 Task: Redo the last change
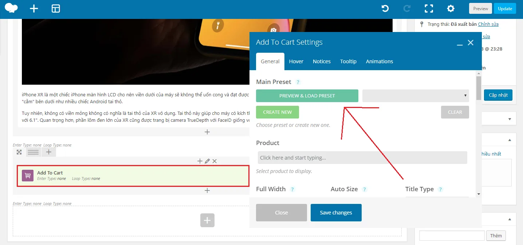click(x=407, y=8)
